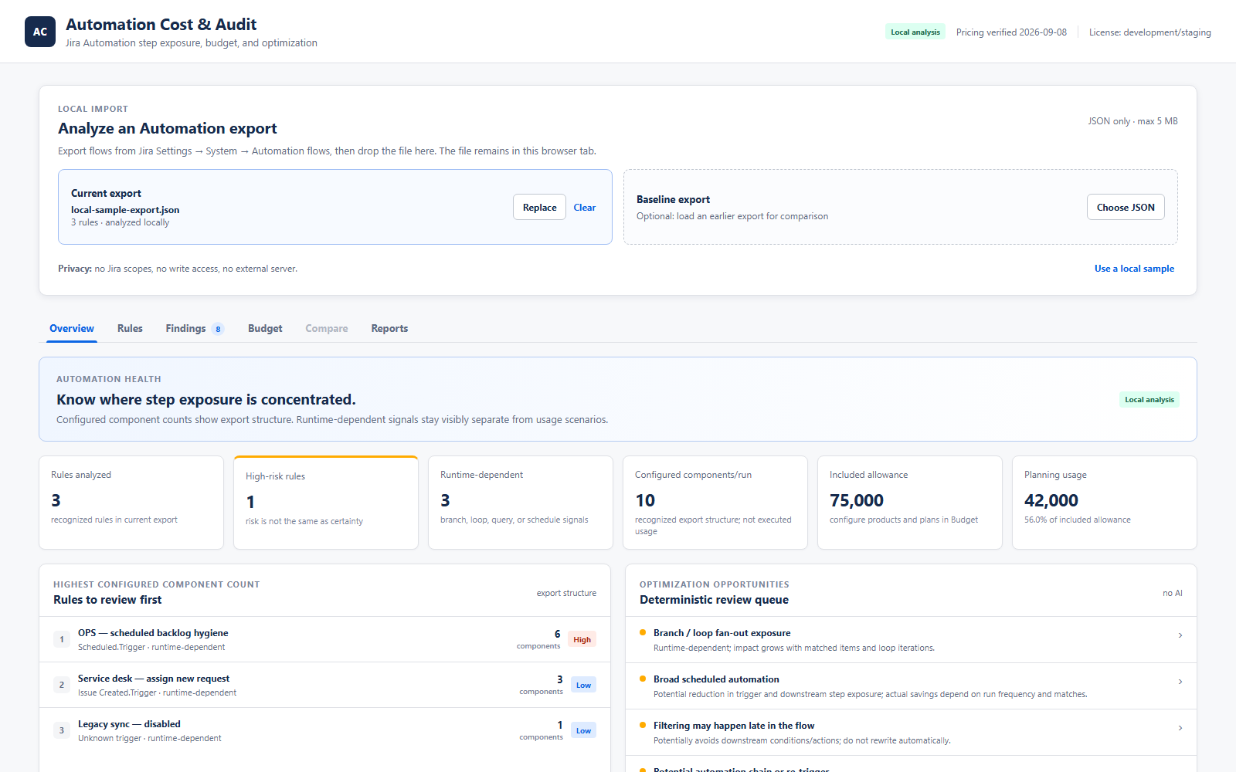1236x772 pixels.
Task: Click the High risk badge
Action: coord(582,639)
